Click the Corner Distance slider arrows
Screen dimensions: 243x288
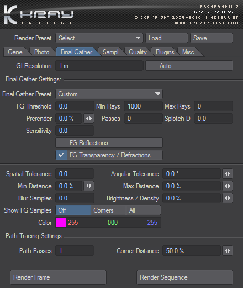[x=228, y=251]
